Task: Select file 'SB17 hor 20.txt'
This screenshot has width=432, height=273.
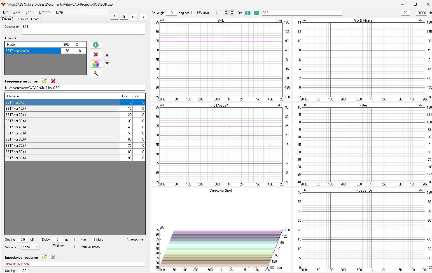Action: tap(62, 115)
